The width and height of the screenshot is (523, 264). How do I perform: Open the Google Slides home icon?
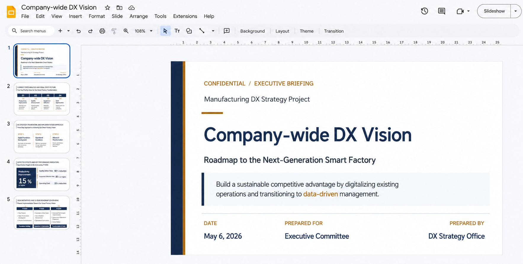tap(11, 12)
